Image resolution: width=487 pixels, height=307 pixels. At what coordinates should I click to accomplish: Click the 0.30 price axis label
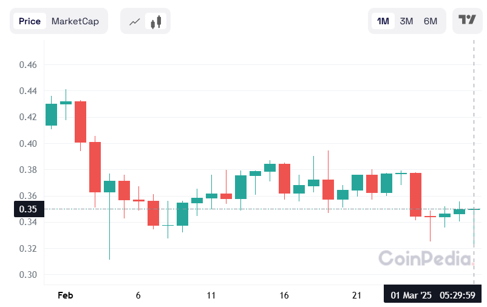27,275
